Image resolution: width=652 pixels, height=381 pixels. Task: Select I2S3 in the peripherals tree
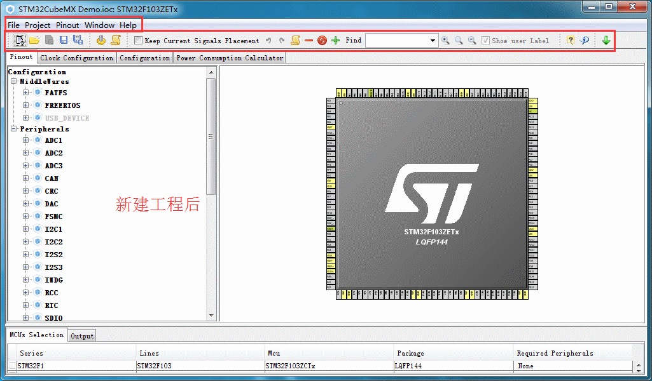(x=53, y=267)
